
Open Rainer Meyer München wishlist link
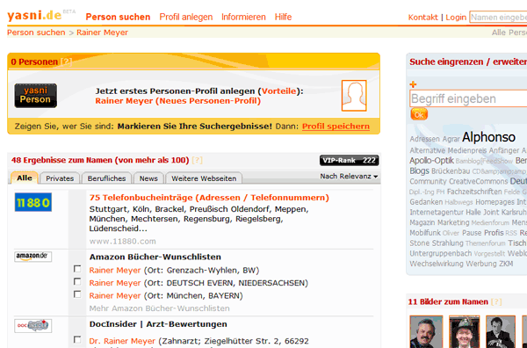[114, 295]
